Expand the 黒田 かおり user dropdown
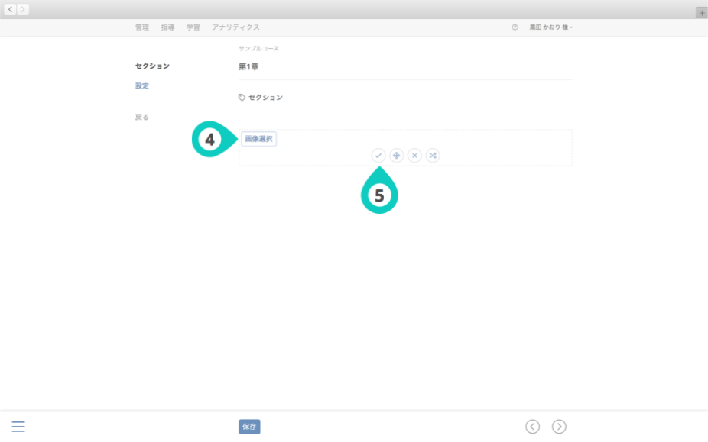708x442 pixels. coord(551,27)
